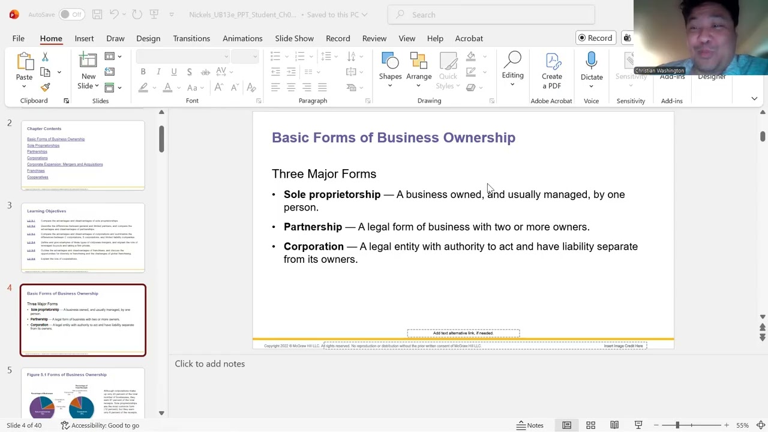The image size is (768, 432).
Task: Align text left
Action: tap(275, 88)
